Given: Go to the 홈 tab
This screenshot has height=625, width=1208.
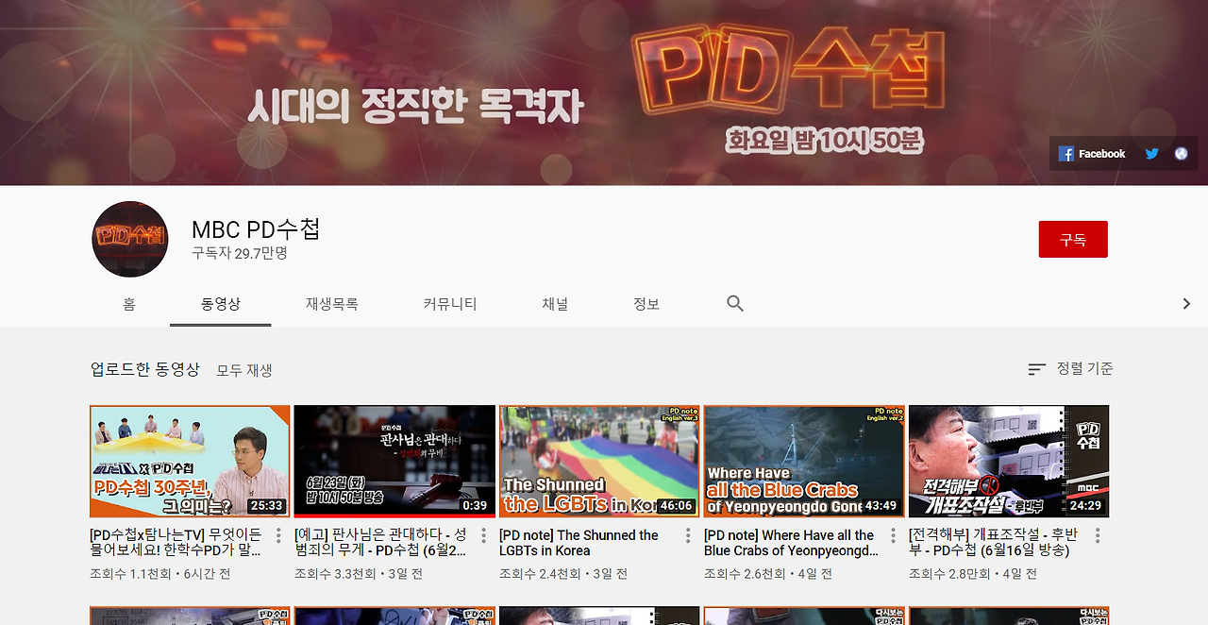Looking at the screenshot, I should 129,304.
